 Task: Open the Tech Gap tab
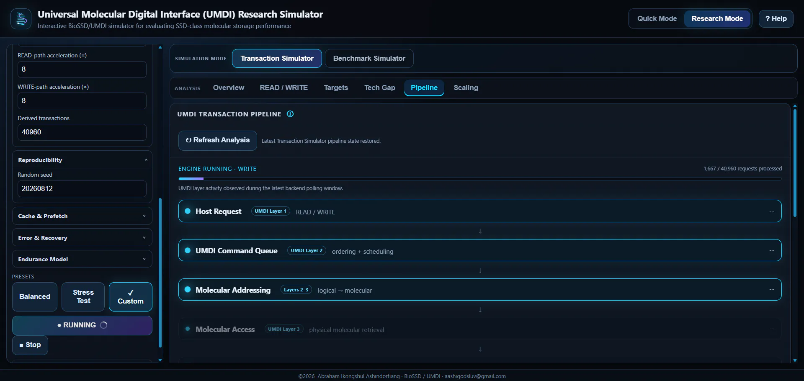click(x=379, y=88)
